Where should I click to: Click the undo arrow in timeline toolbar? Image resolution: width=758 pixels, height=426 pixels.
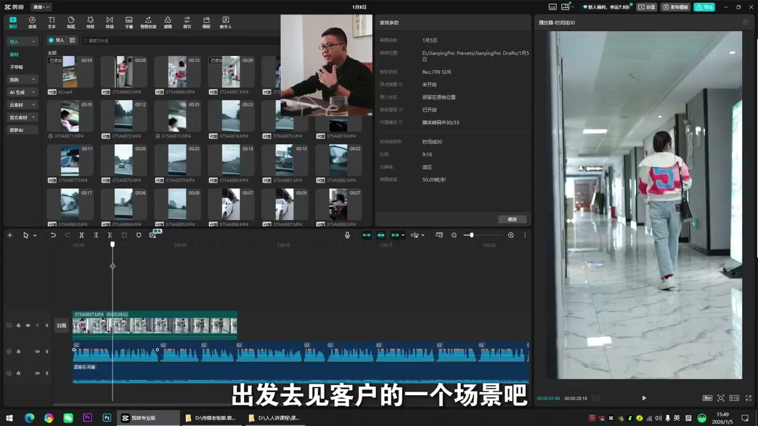[x=53, y=235]
